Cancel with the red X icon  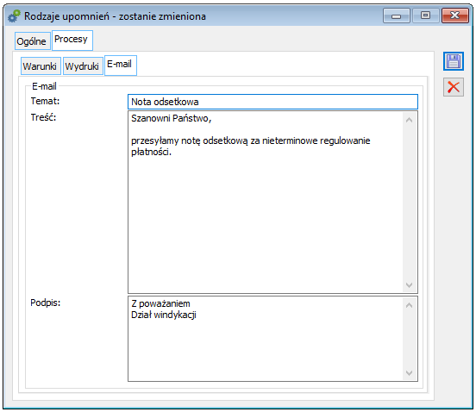click(454, 87)
